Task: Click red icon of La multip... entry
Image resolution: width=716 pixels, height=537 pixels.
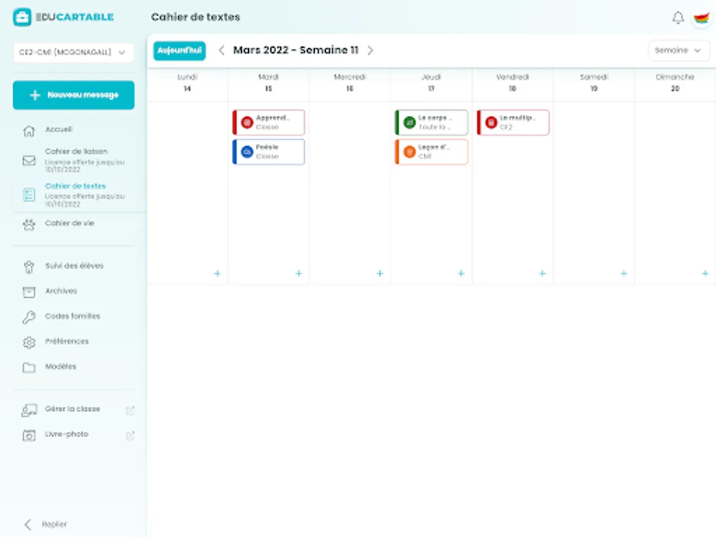Action: click(x=491, y=122)
